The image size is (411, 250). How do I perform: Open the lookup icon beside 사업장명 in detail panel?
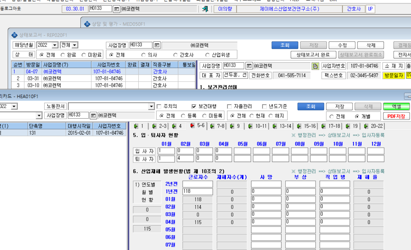[249, 66]
